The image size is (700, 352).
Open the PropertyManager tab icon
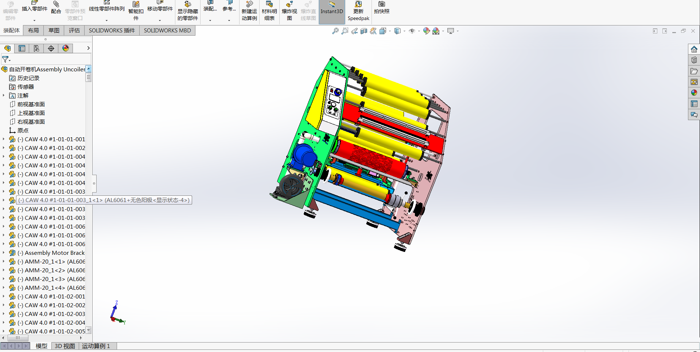[22, 48]
